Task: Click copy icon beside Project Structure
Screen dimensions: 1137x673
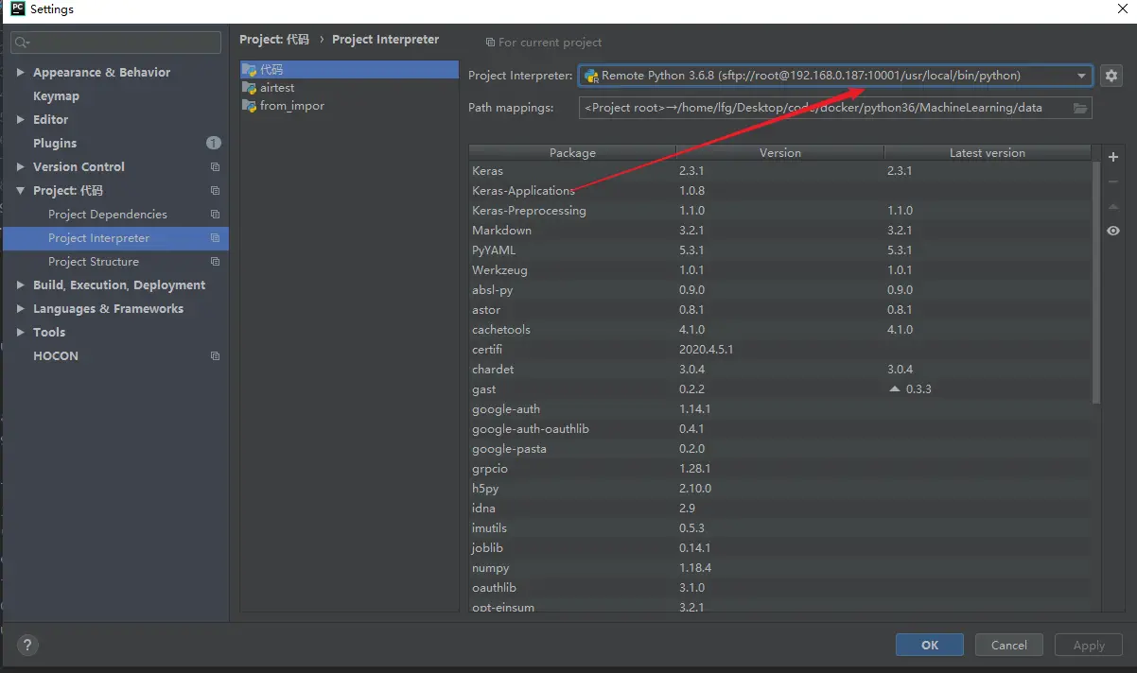Action: tap(215, 262)
